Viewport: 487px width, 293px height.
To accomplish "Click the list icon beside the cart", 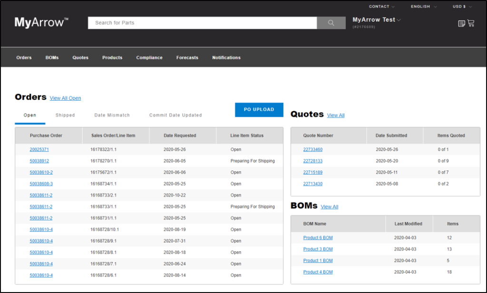I will (461, 23).
